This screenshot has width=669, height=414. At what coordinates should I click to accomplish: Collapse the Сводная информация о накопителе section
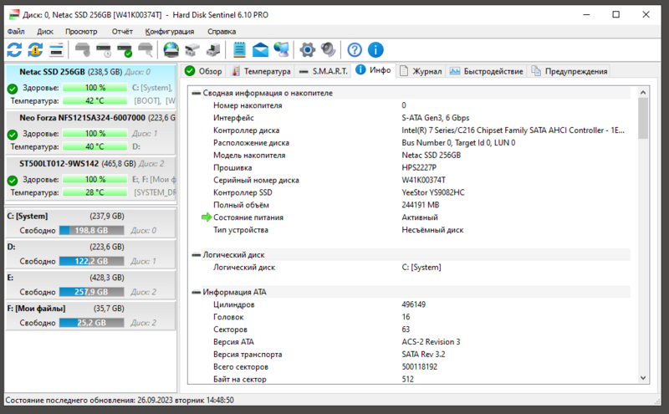tap(197, 93)
